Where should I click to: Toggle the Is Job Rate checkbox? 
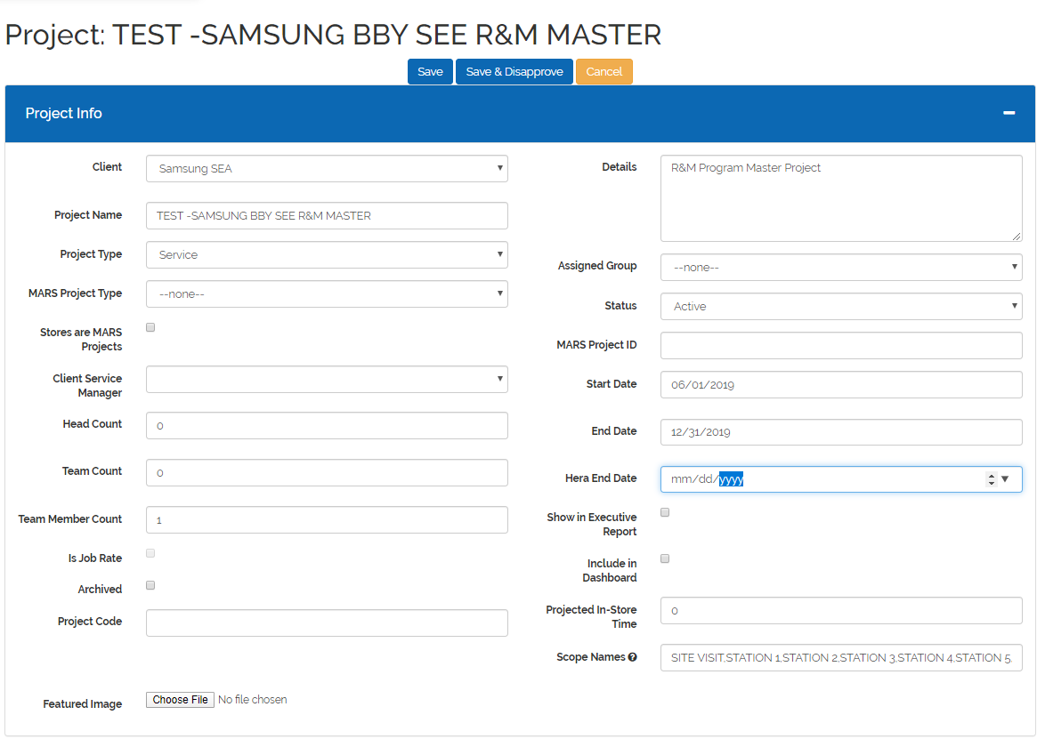click(150, 553)
